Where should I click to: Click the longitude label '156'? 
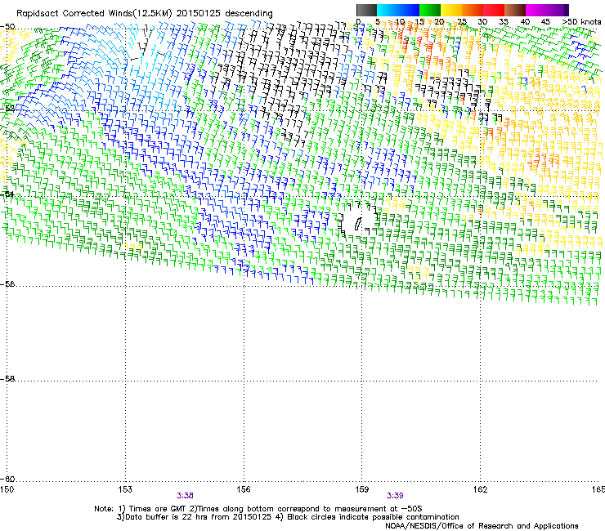tap(244, 489)
